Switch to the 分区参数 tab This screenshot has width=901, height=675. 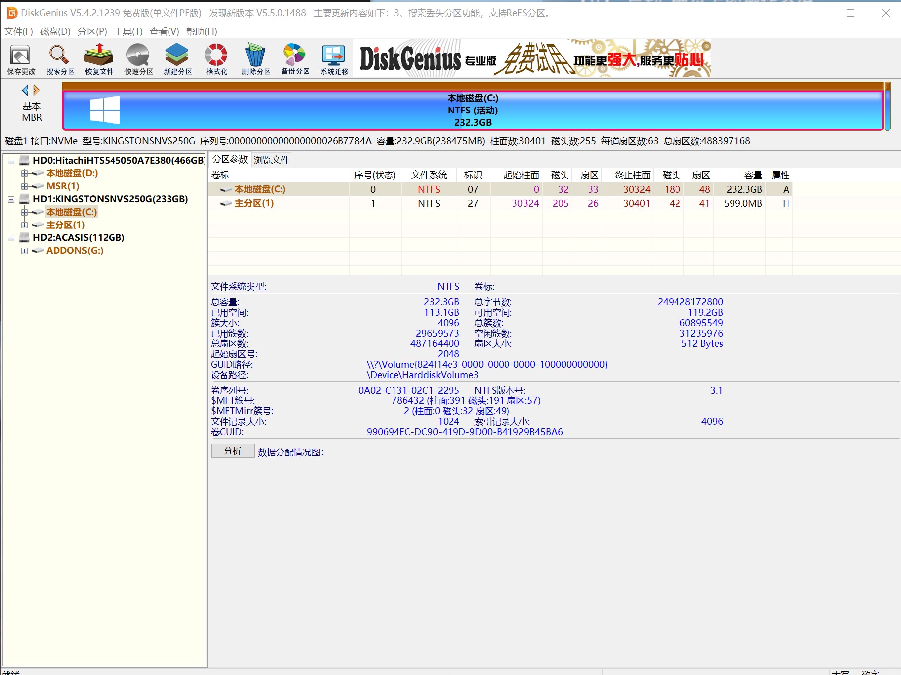230,159
